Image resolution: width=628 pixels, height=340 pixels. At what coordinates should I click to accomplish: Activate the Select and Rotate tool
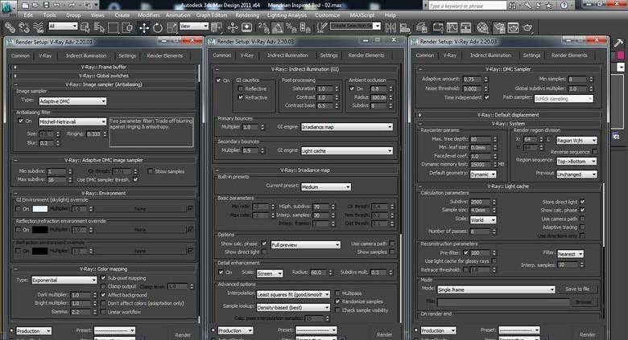pos(158,27)
